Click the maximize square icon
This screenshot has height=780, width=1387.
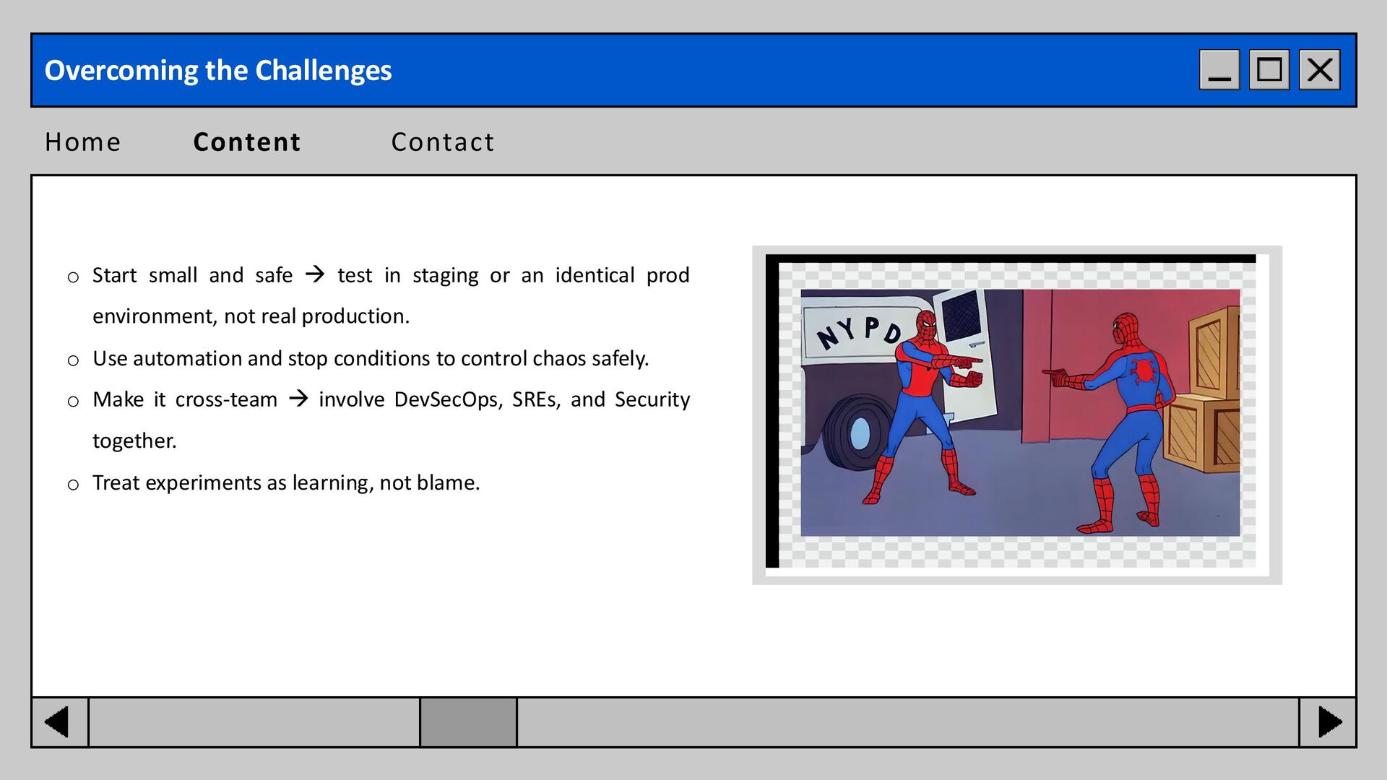1269,70
